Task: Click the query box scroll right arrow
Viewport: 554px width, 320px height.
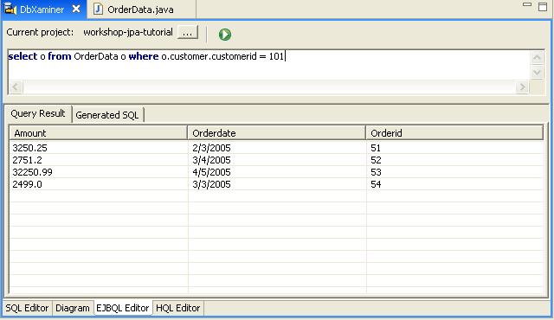Action: 522,86
